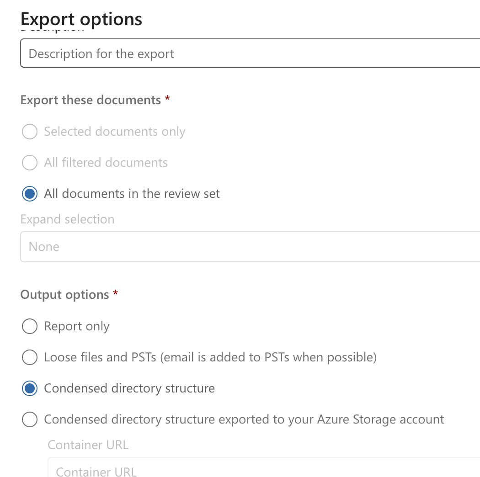480x477 pixels.
Task: Click the Container URL input box
Action: point(261,470)
